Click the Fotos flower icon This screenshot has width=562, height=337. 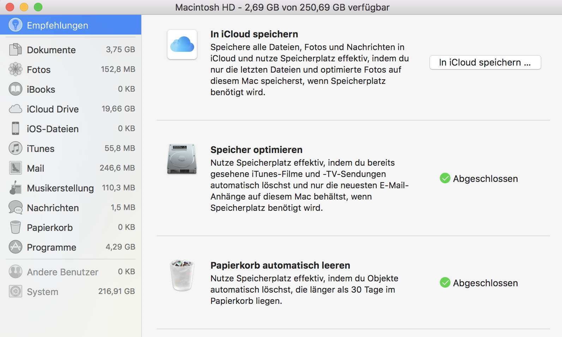coord(15,69)
